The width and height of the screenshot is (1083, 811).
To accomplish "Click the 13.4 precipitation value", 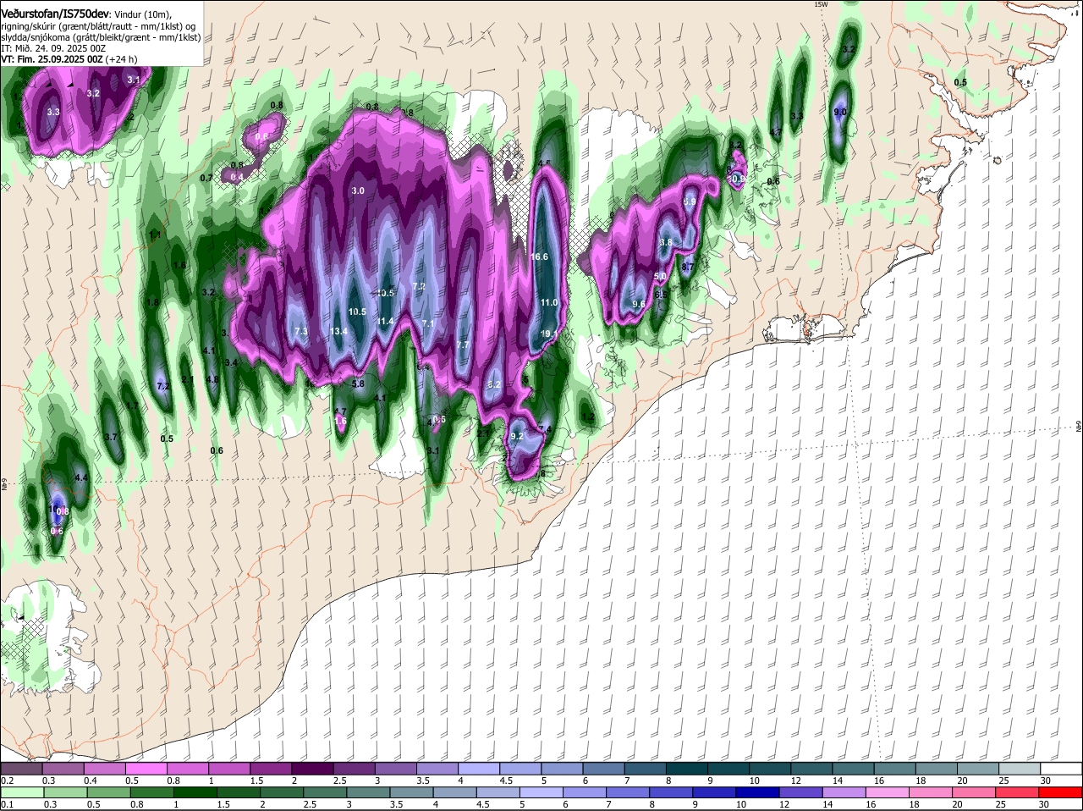I will [x=339, y=331].
